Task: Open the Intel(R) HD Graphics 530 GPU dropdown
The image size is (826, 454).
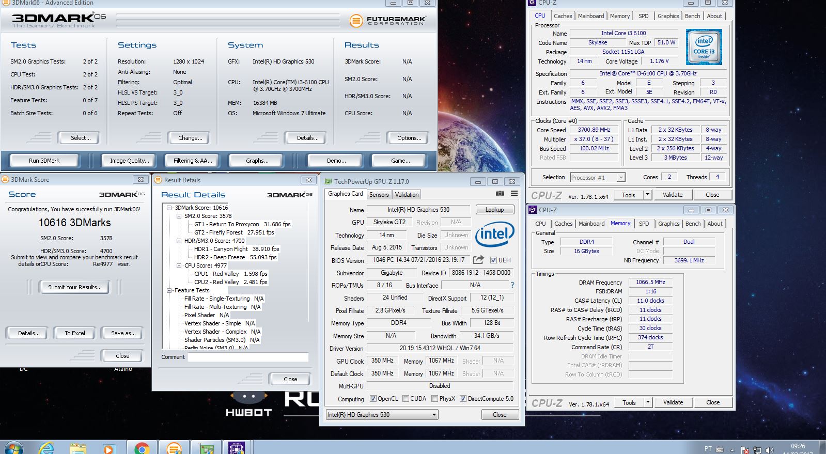Action: tap(382, 414)
